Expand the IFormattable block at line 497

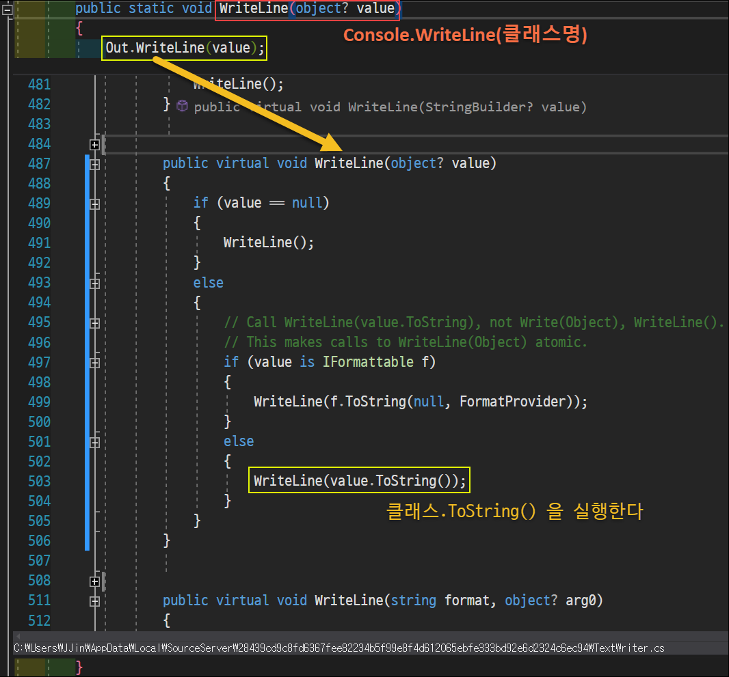pyautogui.click(x=94, y=362)
